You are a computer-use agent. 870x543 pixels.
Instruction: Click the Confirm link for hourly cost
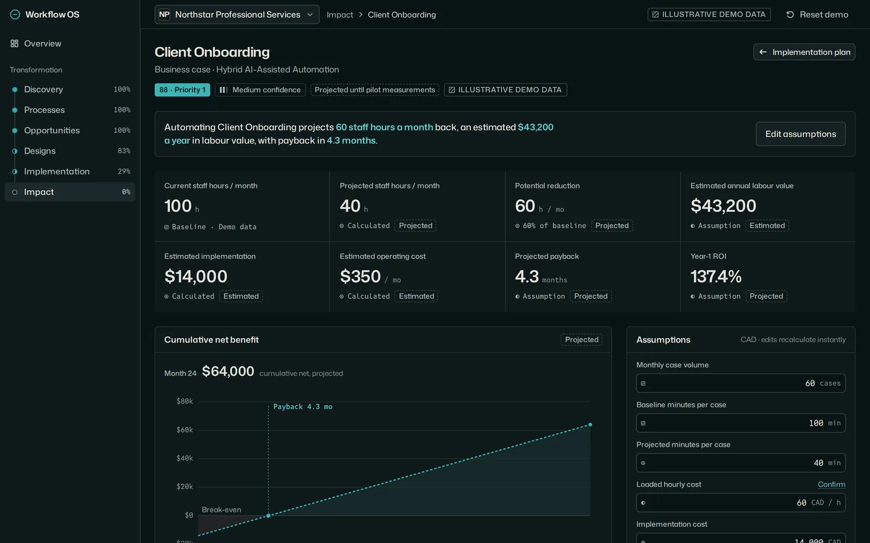831,484
